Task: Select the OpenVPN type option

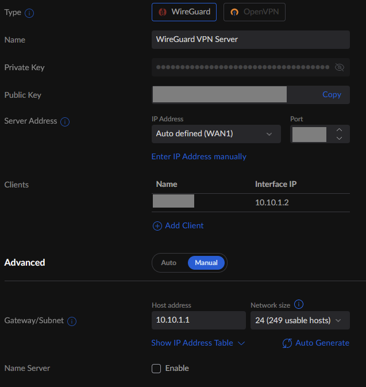Action: pos(255,12)
